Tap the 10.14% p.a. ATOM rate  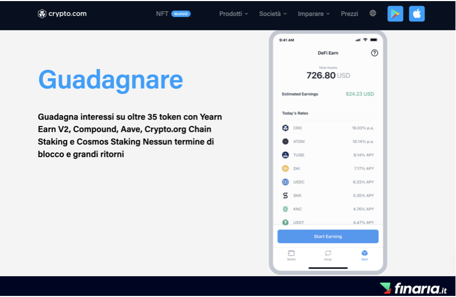(x=363, y=142)
